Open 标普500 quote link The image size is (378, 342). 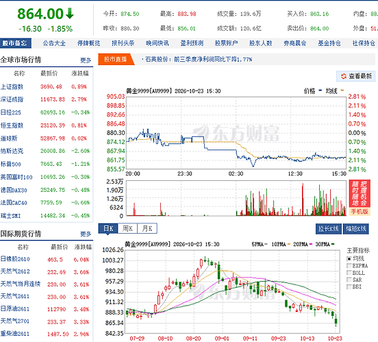(10, 164)
